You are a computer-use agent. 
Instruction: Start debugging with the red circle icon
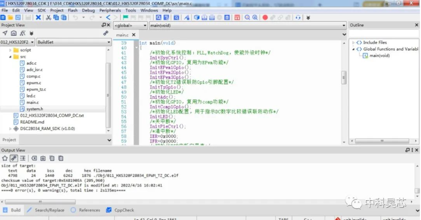coord(265,17)
